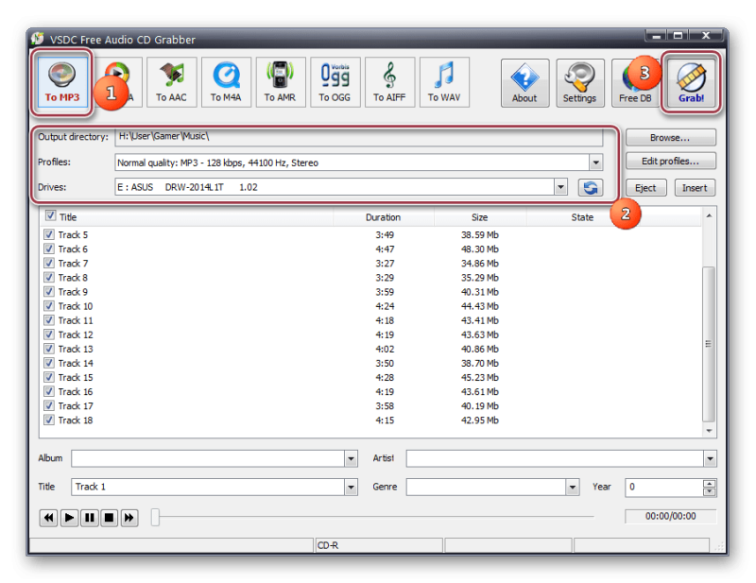Pause playback
The height and width of the screenshot is (583, 756).
tap(89, 518)
